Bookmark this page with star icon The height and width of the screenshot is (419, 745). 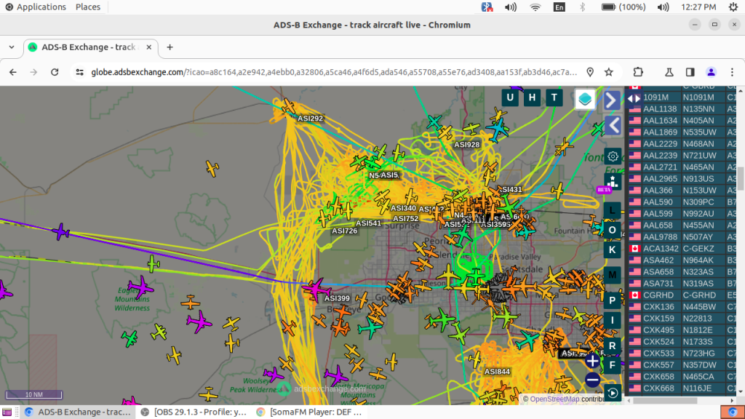pyautogui.click(x=609, y=72)
